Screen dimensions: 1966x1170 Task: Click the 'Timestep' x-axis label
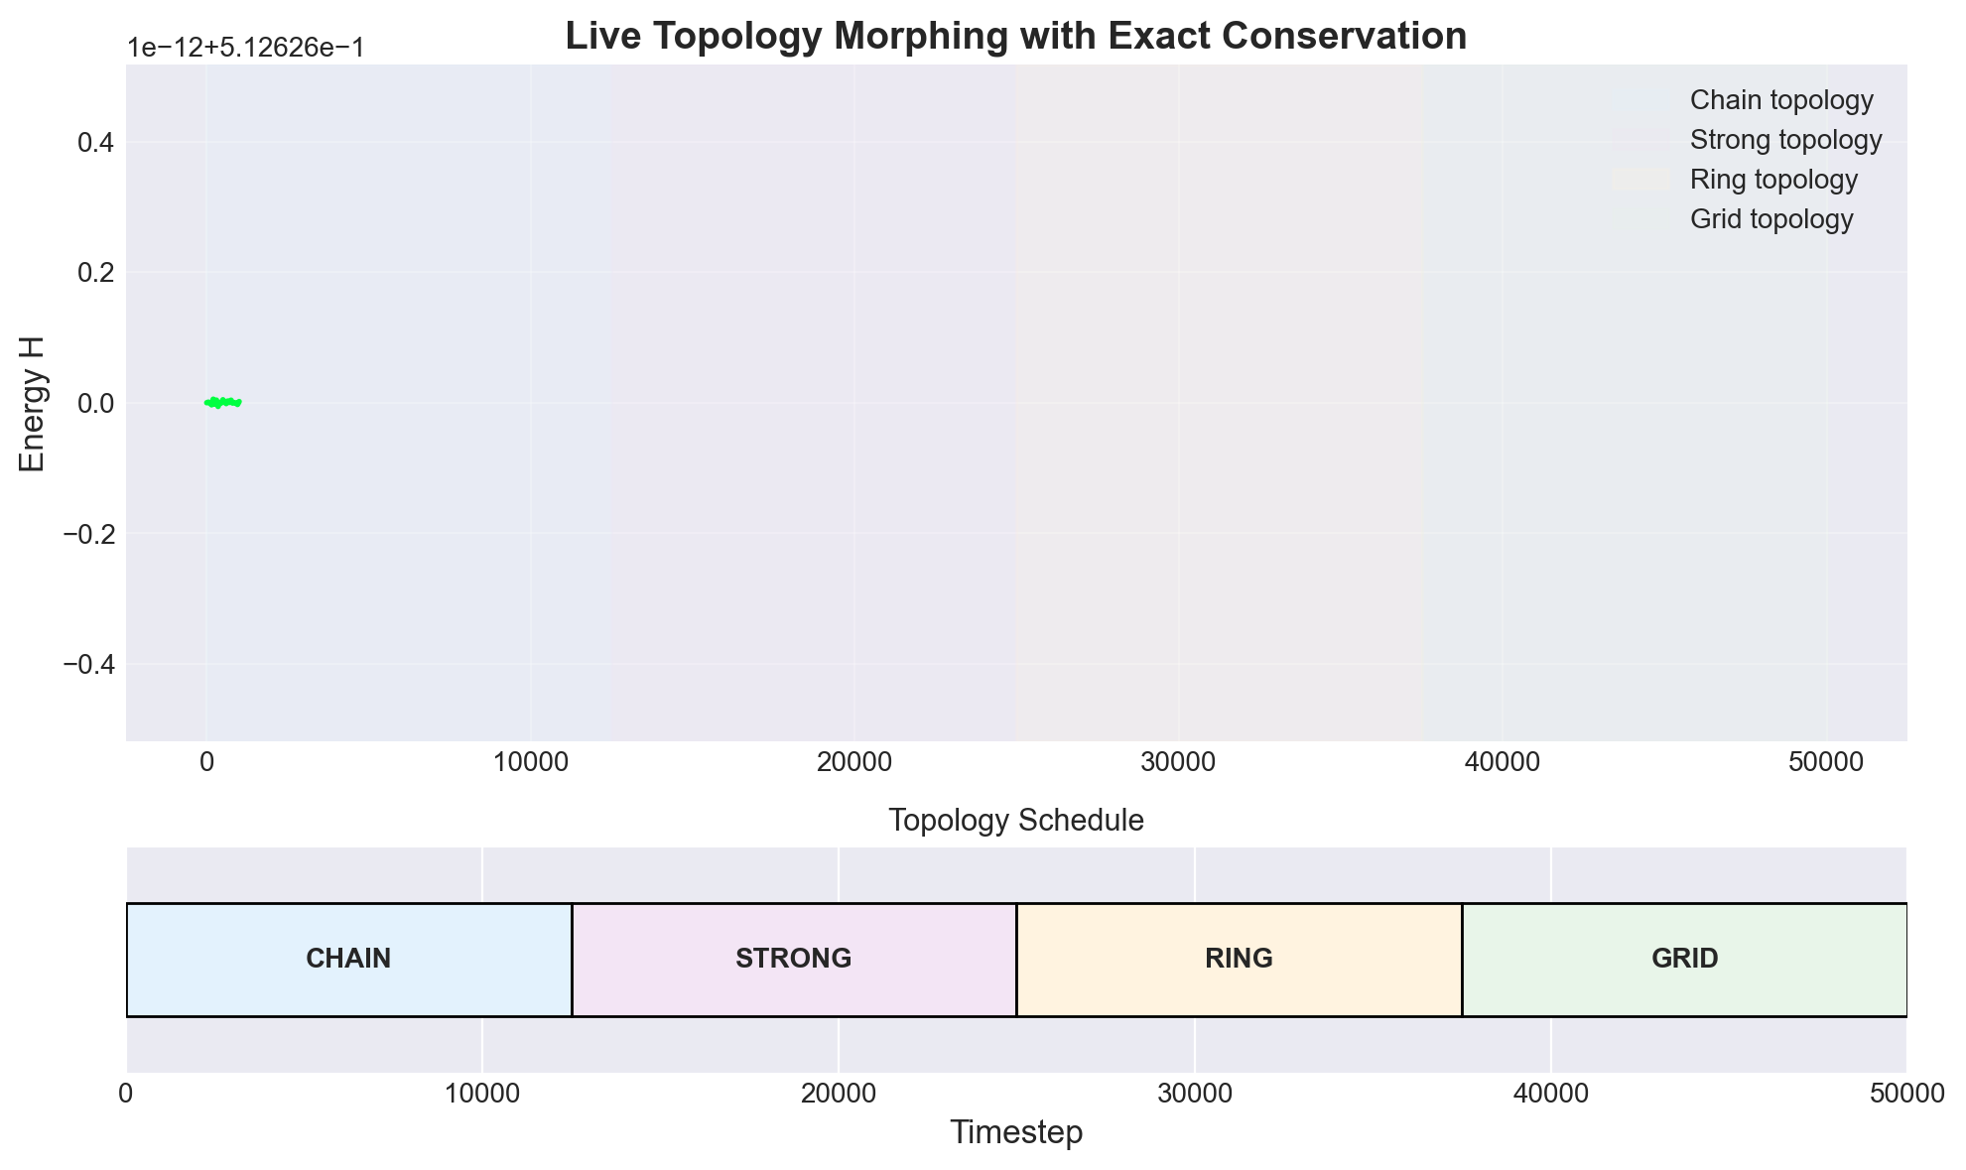coord(1015,1132)
